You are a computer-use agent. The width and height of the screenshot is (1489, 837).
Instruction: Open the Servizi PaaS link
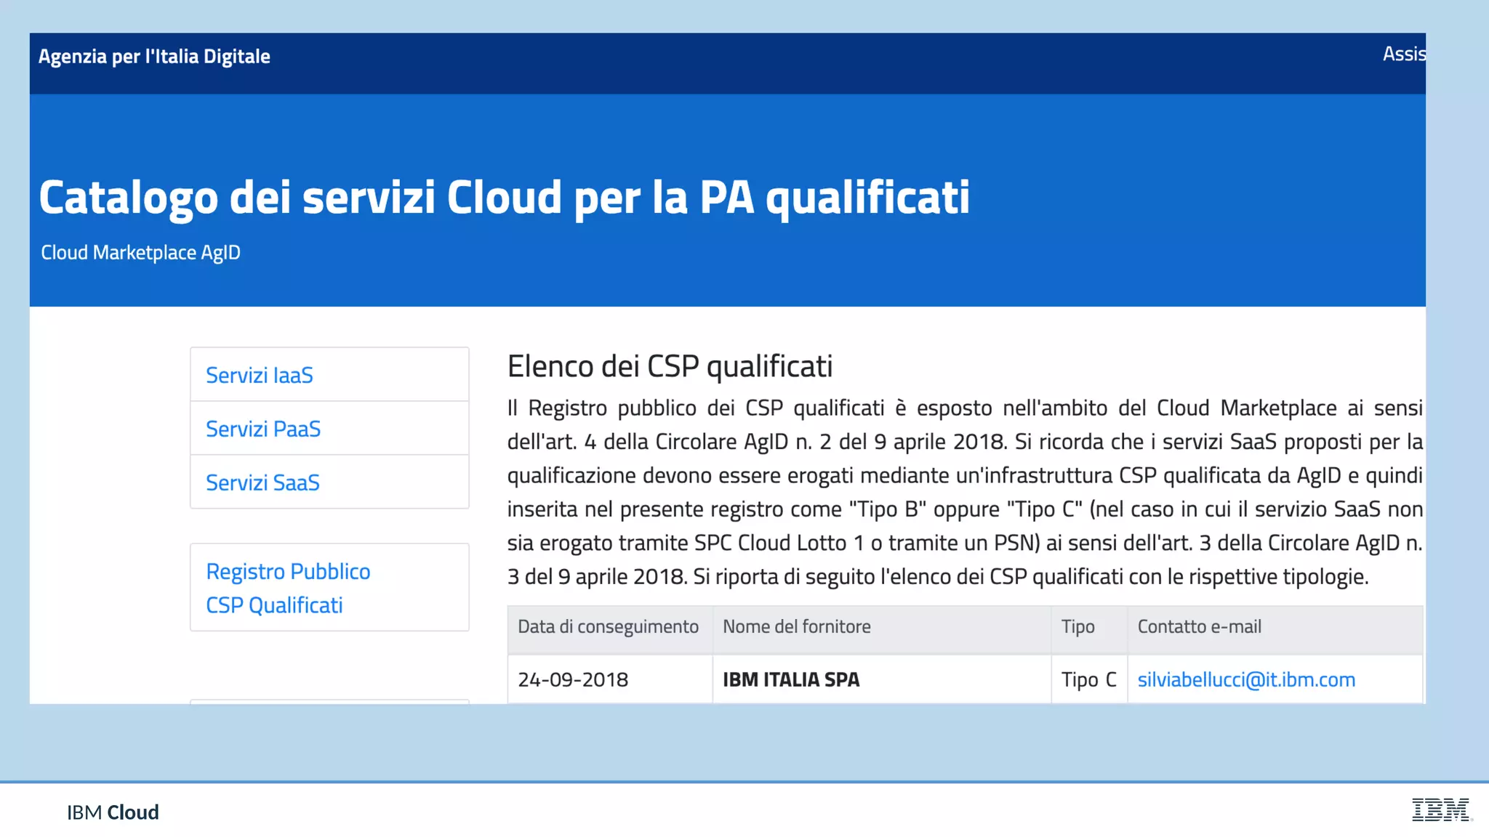tap(262, 429)
